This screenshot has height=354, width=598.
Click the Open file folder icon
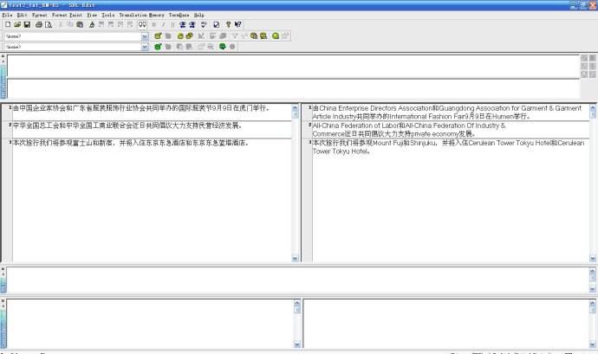[x=17, y=25]
